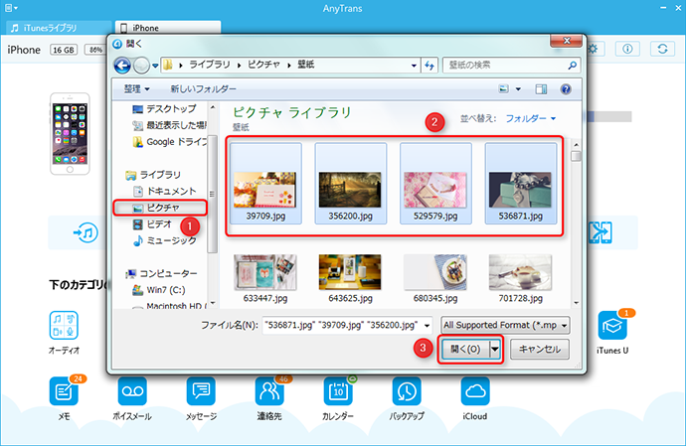
Task: Select デスクトップ in navigation pane
Action: click(164, 108)
